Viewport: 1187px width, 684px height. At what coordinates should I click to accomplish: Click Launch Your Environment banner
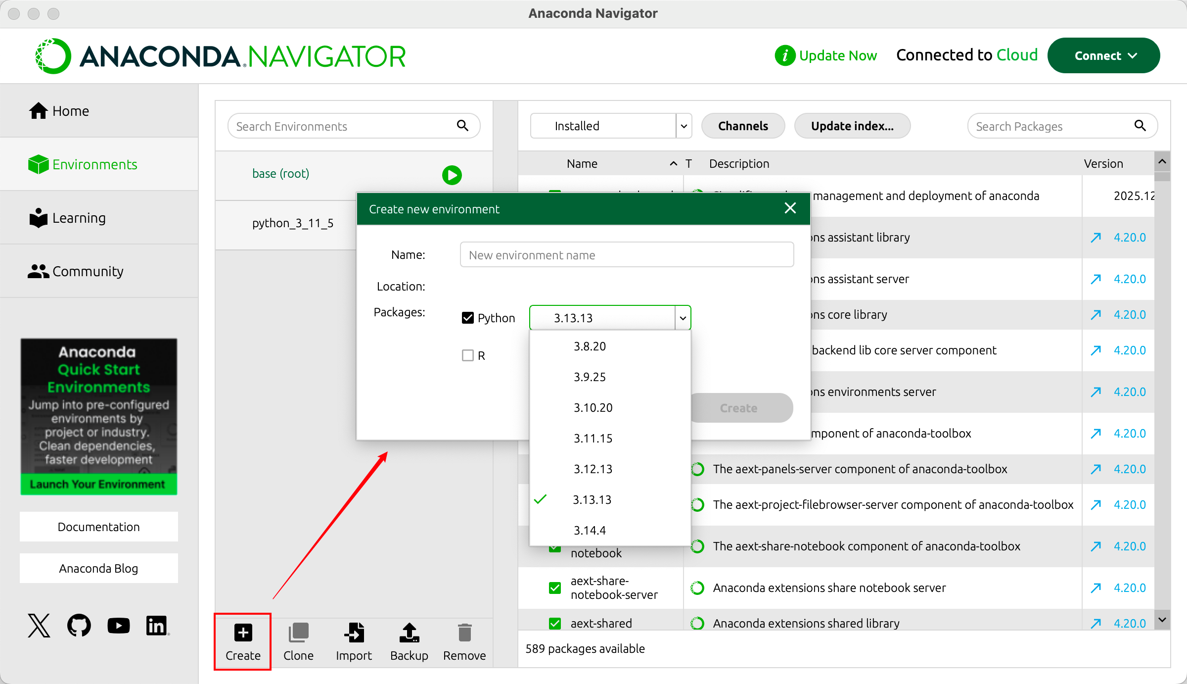[x=99, y=484]
